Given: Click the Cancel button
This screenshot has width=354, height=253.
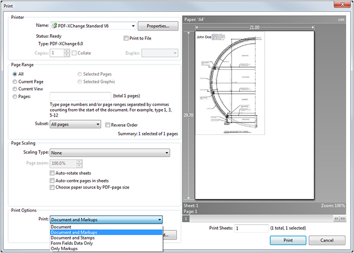Looking at the screenshot, I should 327,241.
